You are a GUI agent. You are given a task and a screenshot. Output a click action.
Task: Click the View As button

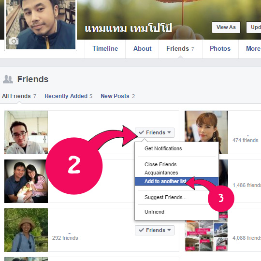coord(226,27)
